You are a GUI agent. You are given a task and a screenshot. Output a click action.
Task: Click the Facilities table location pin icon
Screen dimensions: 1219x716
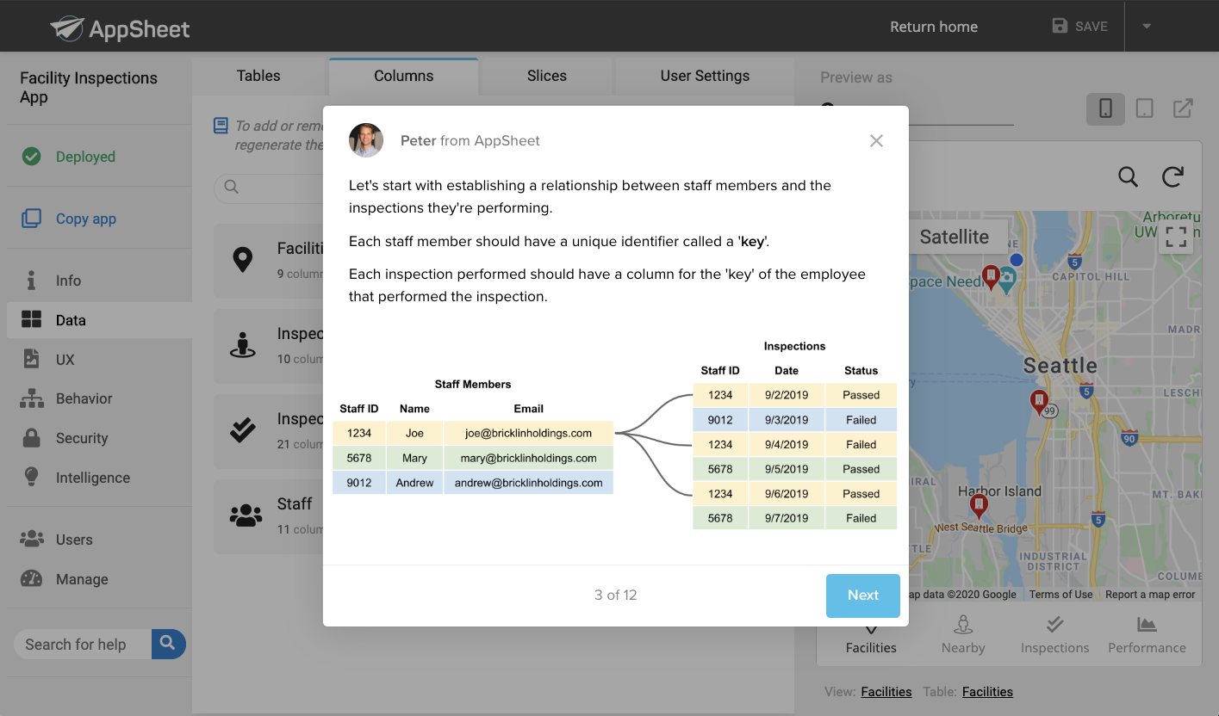(x=243, y=260)
